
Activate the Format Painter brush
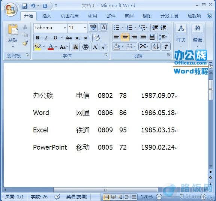25,43
